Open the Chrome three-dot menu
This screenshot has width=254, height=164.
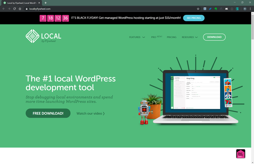pyautogui.click(x=250, y=9)
